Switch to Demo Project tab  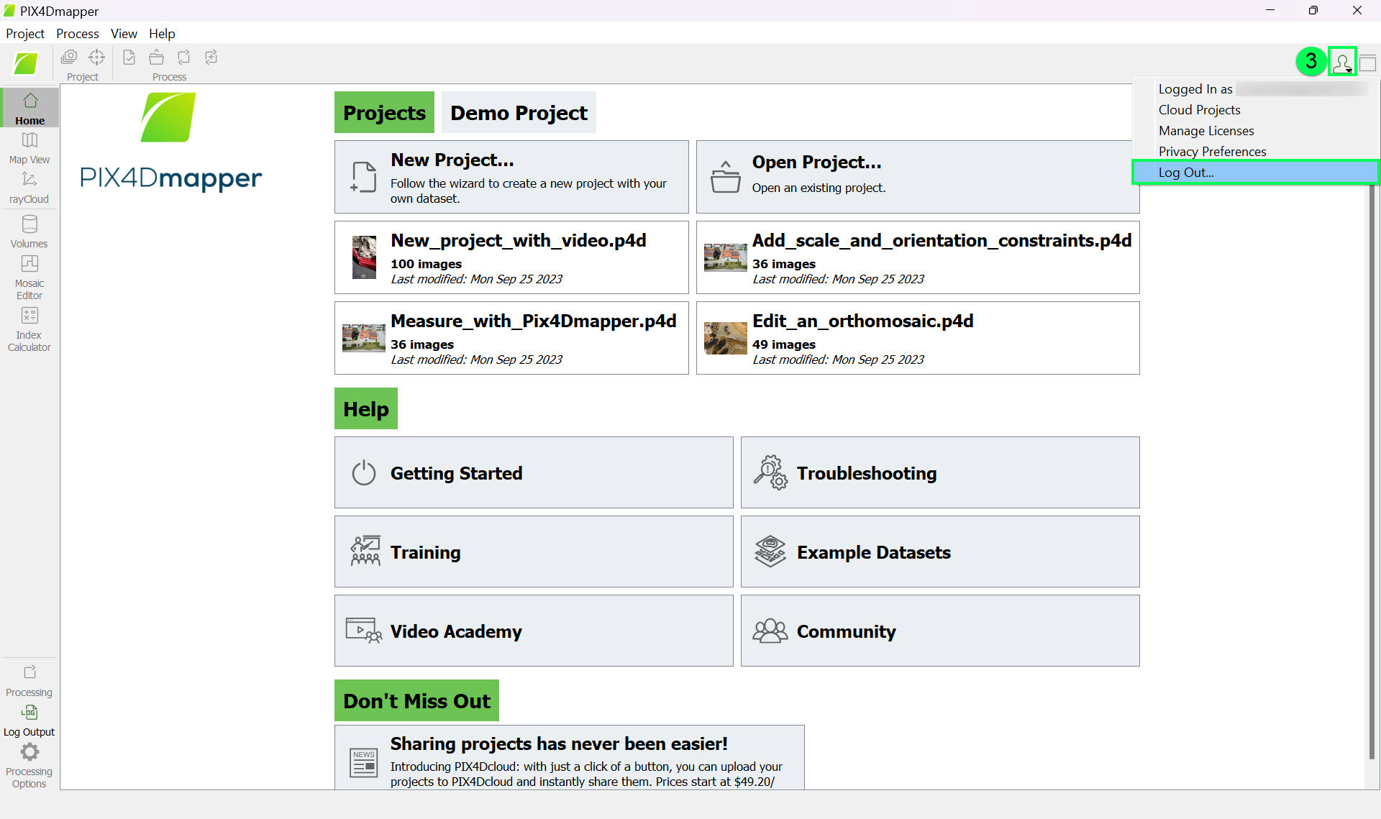(519, 113)
